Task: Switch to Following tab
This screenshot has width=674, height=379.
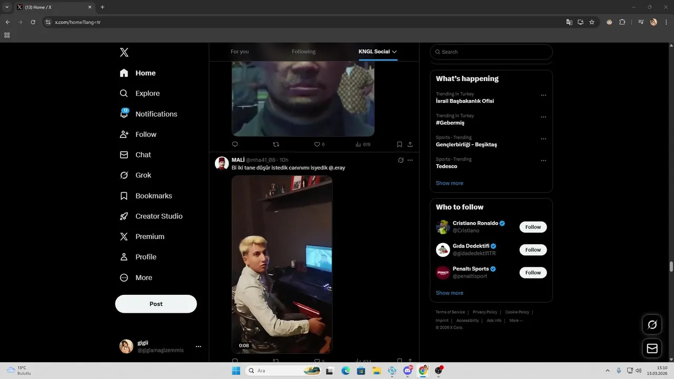Action: coord(304,52)
